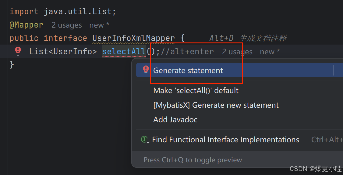
Task: Select [MybatisX] Generate new statement
Action: [216, 105]
